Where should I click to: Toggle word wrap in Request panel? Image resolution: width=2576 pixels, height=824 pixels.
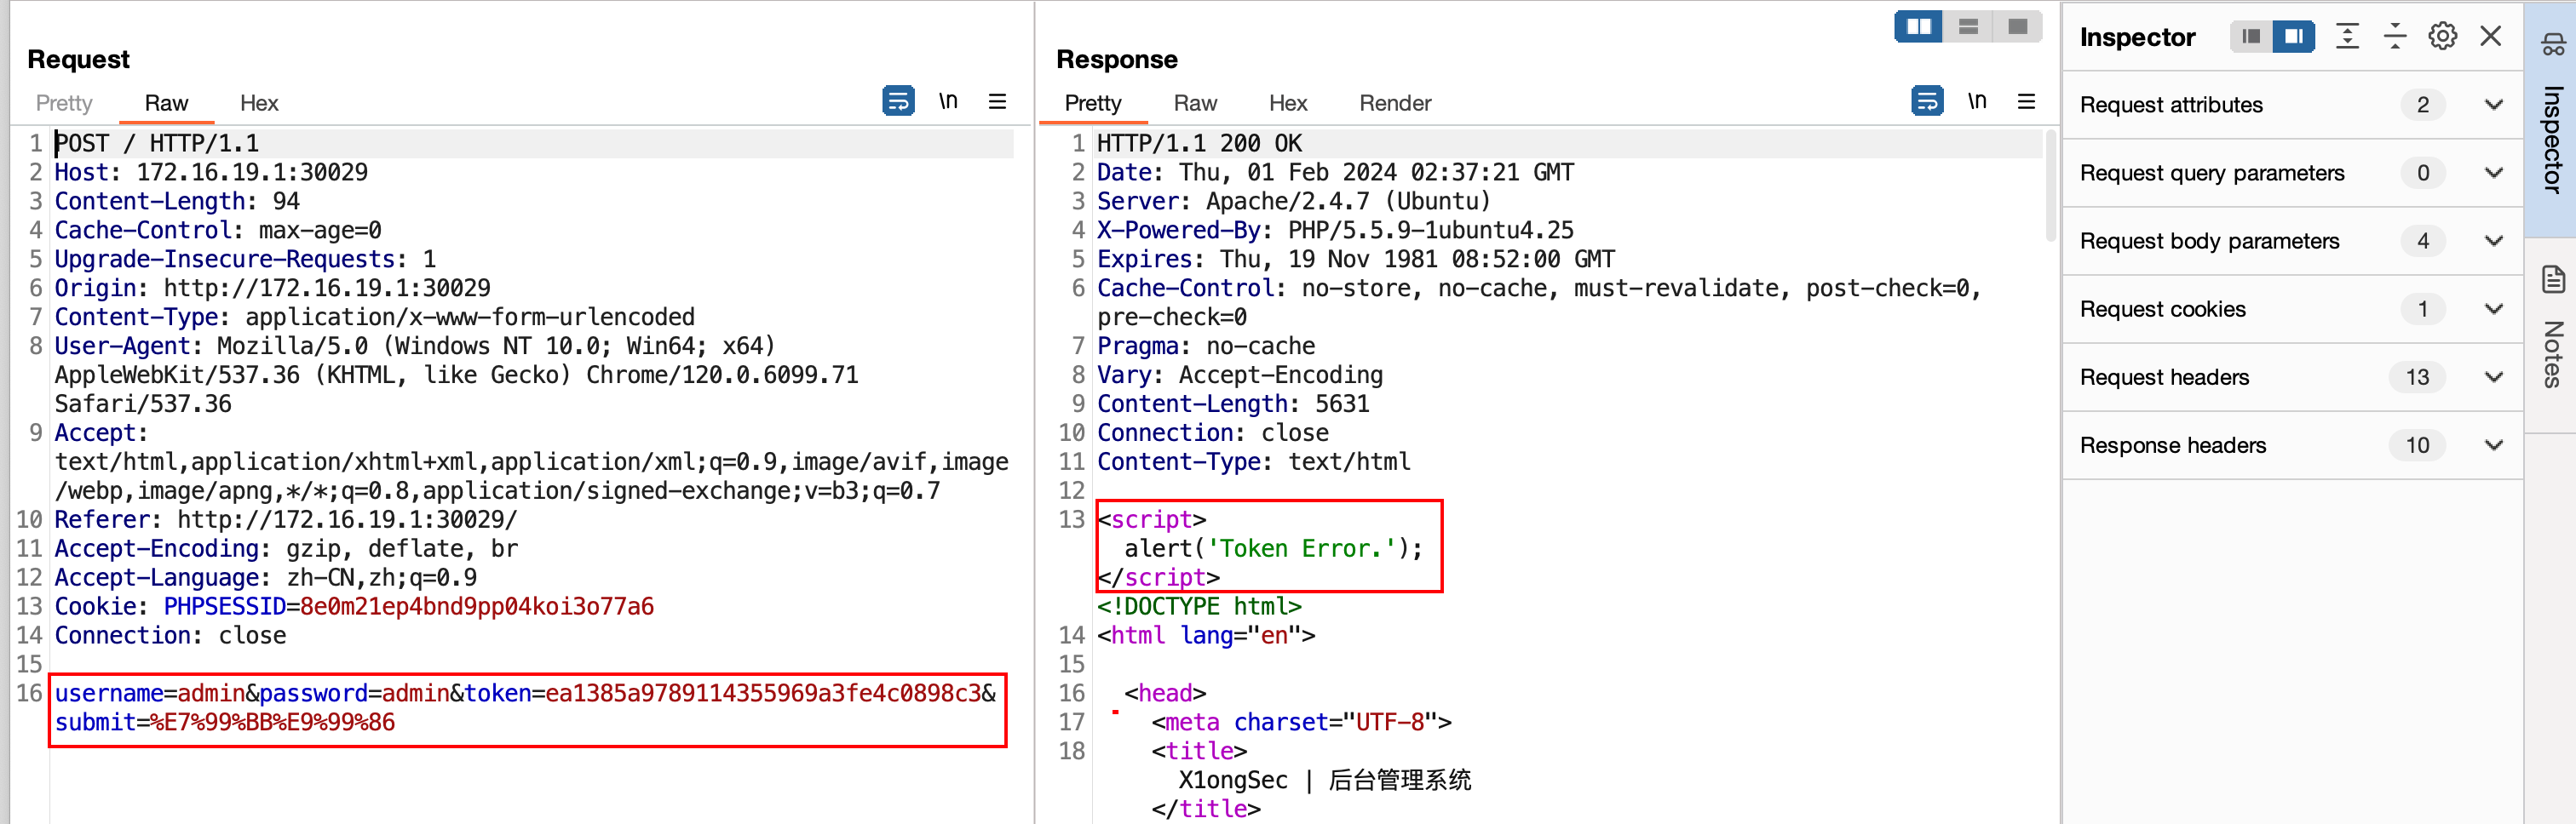point(897,101)
